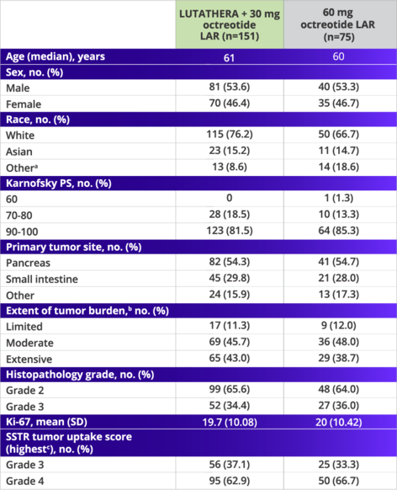This screenshot has height=490, width=397.
Task: Click the value 13 (17.3)
Action: 339,294
